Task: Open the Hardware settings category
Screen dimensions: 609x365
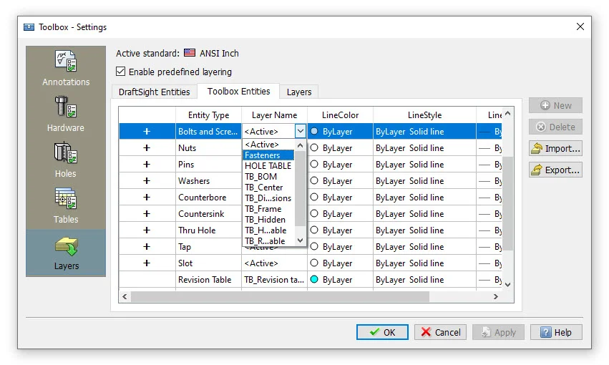Action: [66, 114]
